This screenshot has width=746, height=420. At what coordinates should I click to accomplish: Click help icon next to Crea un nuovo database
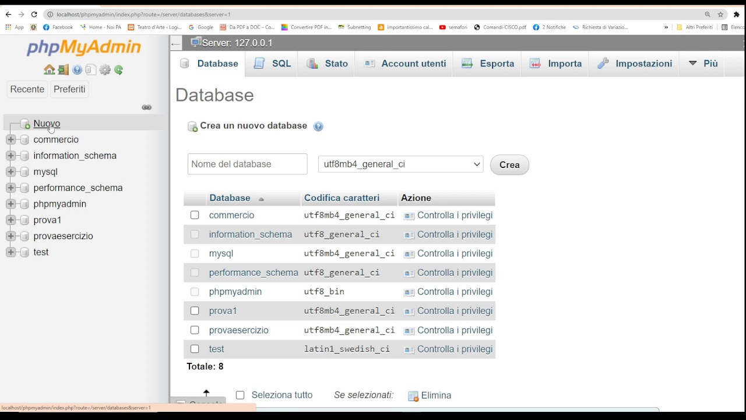pyautogui.click(x=318, y=127)
